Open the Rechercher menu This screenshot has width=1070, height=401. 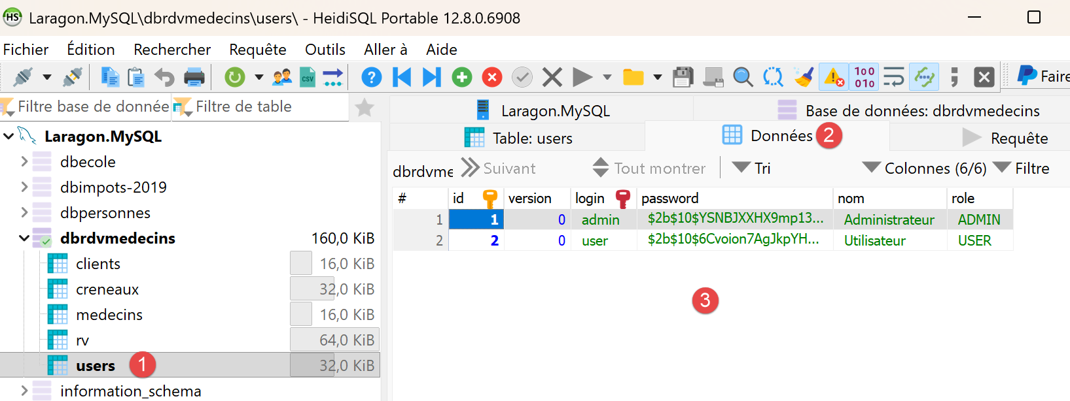[x=172, y=50]
